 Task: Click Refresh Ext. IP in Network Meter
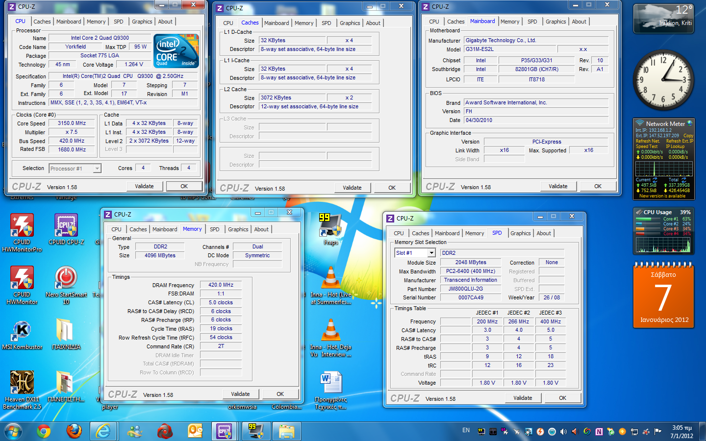click(x=680, y=141)
